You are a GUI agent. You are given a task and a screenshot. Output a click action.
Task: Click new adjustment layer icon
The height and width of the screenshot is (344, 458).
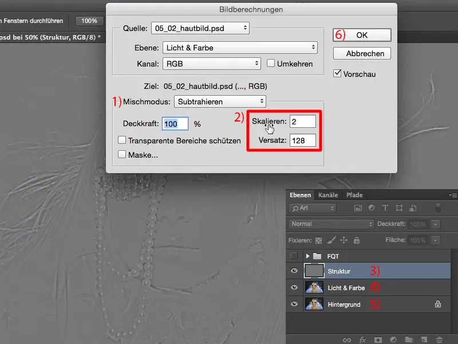point(393,339)
